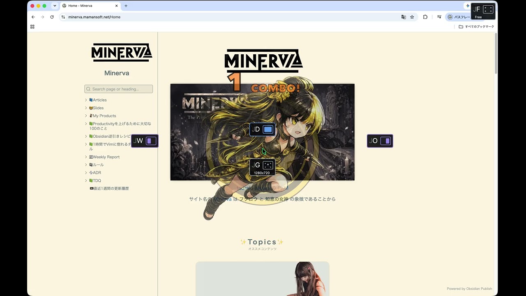Open the tab search dropdown
Image resolution: width=526 pixels, height=296 pixels.
(x=55, y=6)
